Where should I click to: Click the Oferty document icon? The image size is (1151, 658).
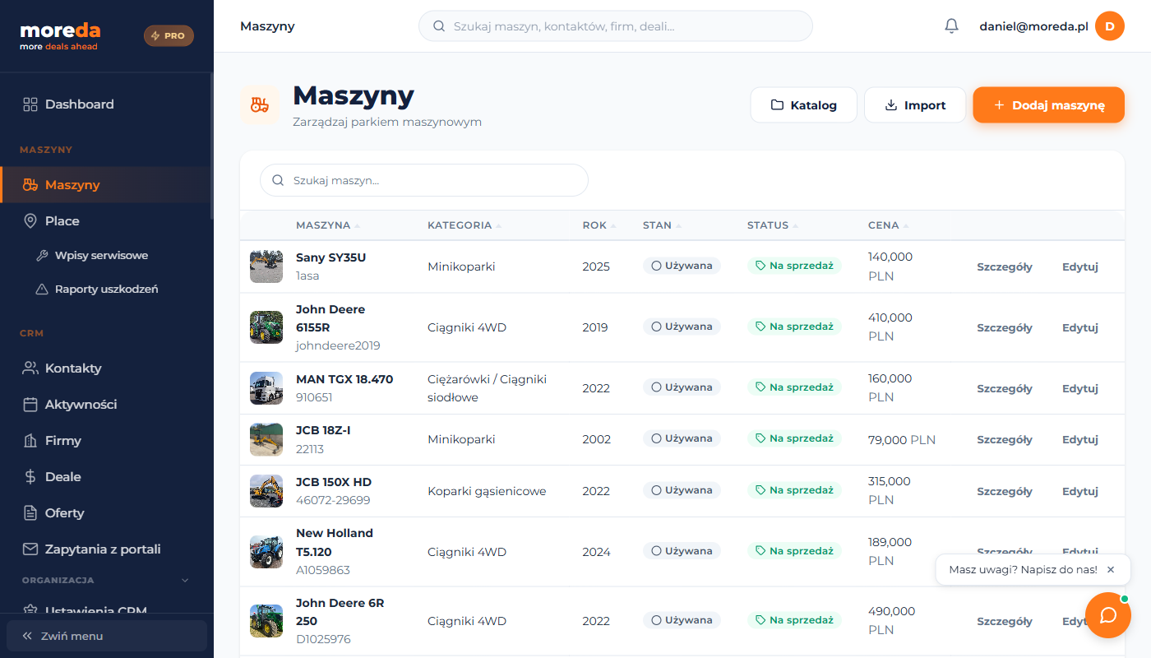pyautogui.click(x=30, y=513)
